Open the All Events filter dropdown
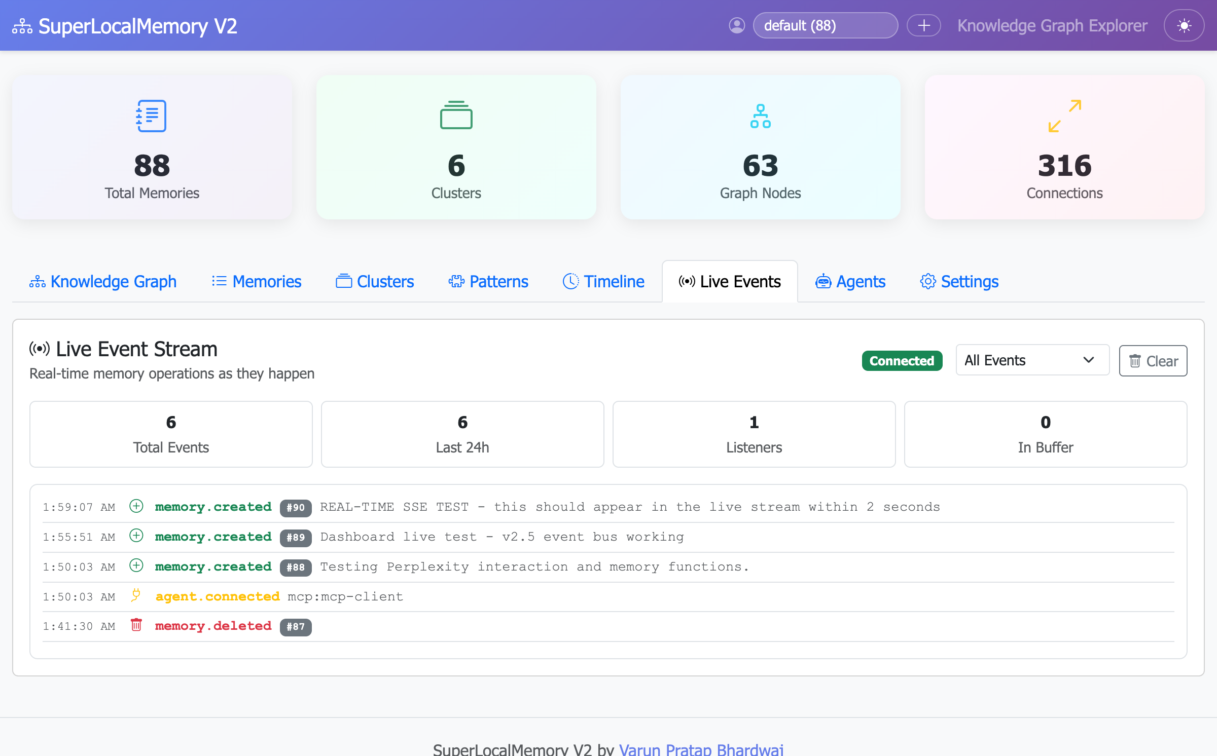The width and height of the screenshot is (1217, 756). tap(1032, 360)
